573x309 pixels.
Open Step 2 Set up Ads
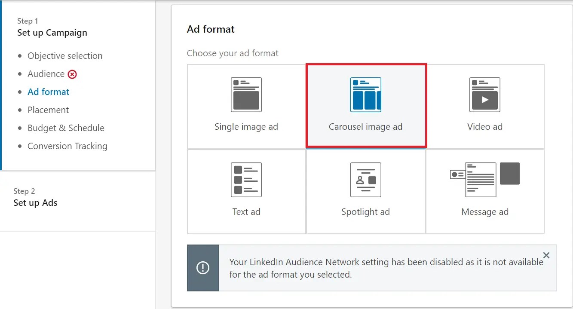pos(35,197)
